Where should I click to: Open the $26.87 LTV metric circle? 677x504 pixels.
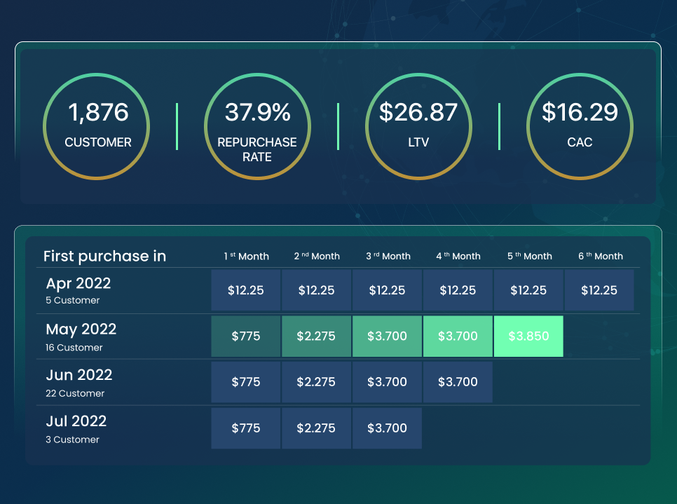tap(418, 125)
